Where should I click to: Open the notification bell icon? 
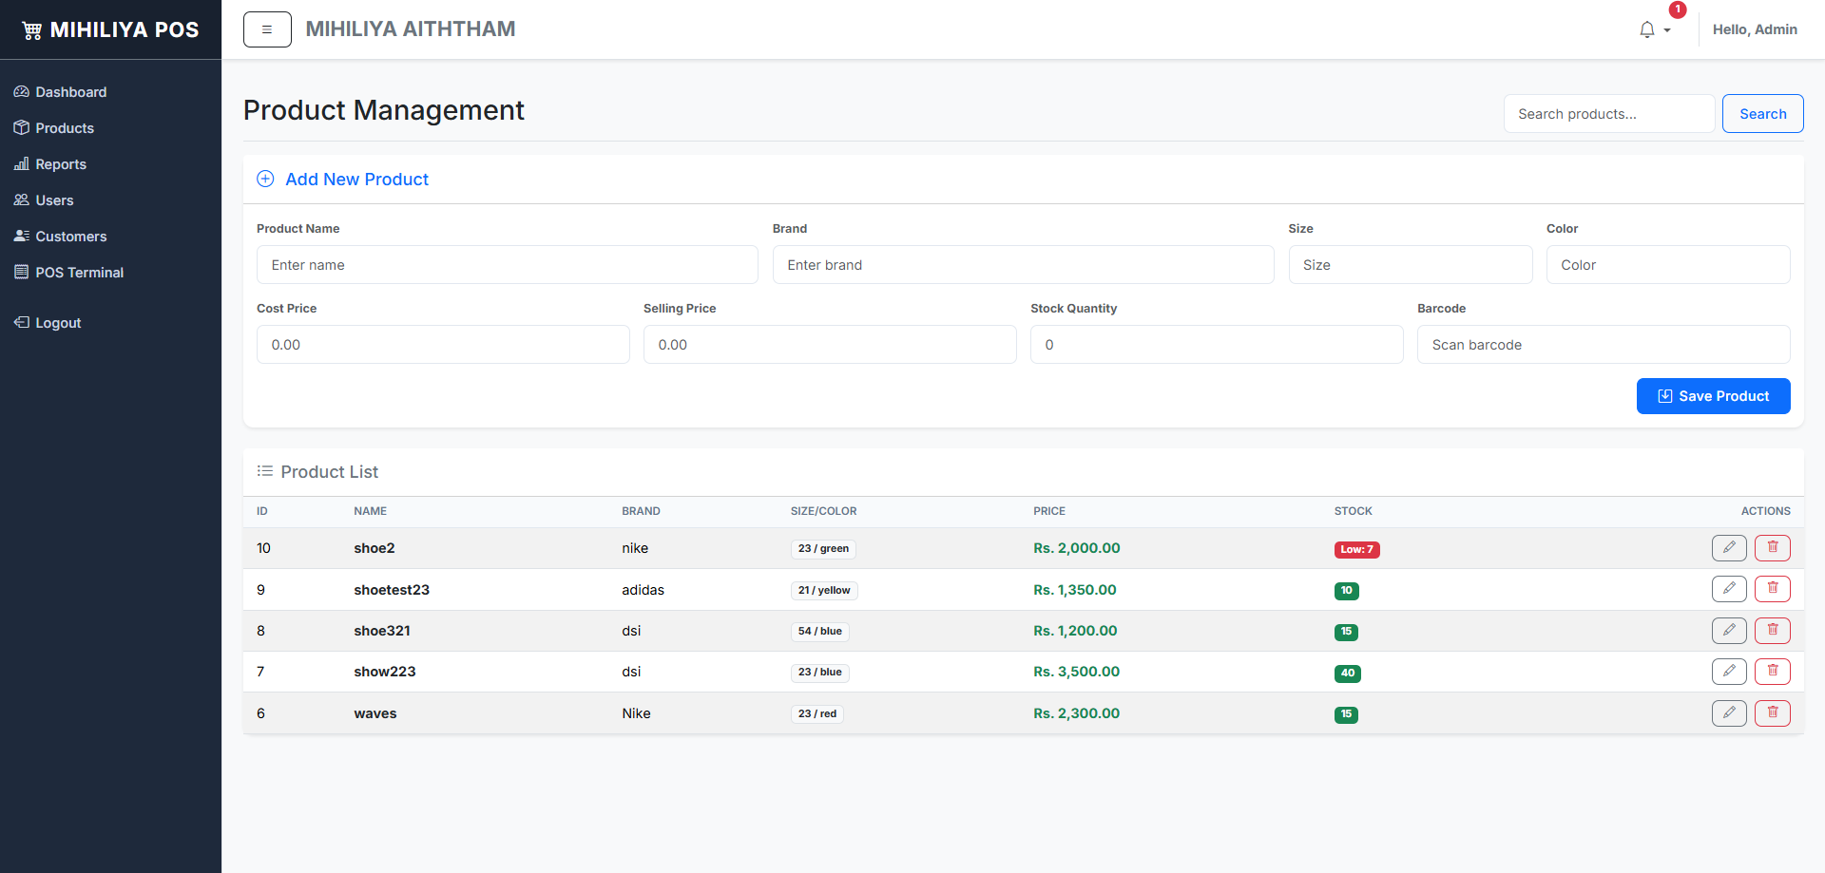coord(1647,29)
